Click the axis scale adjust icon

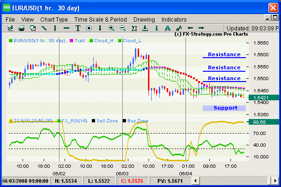coord(134,28)
